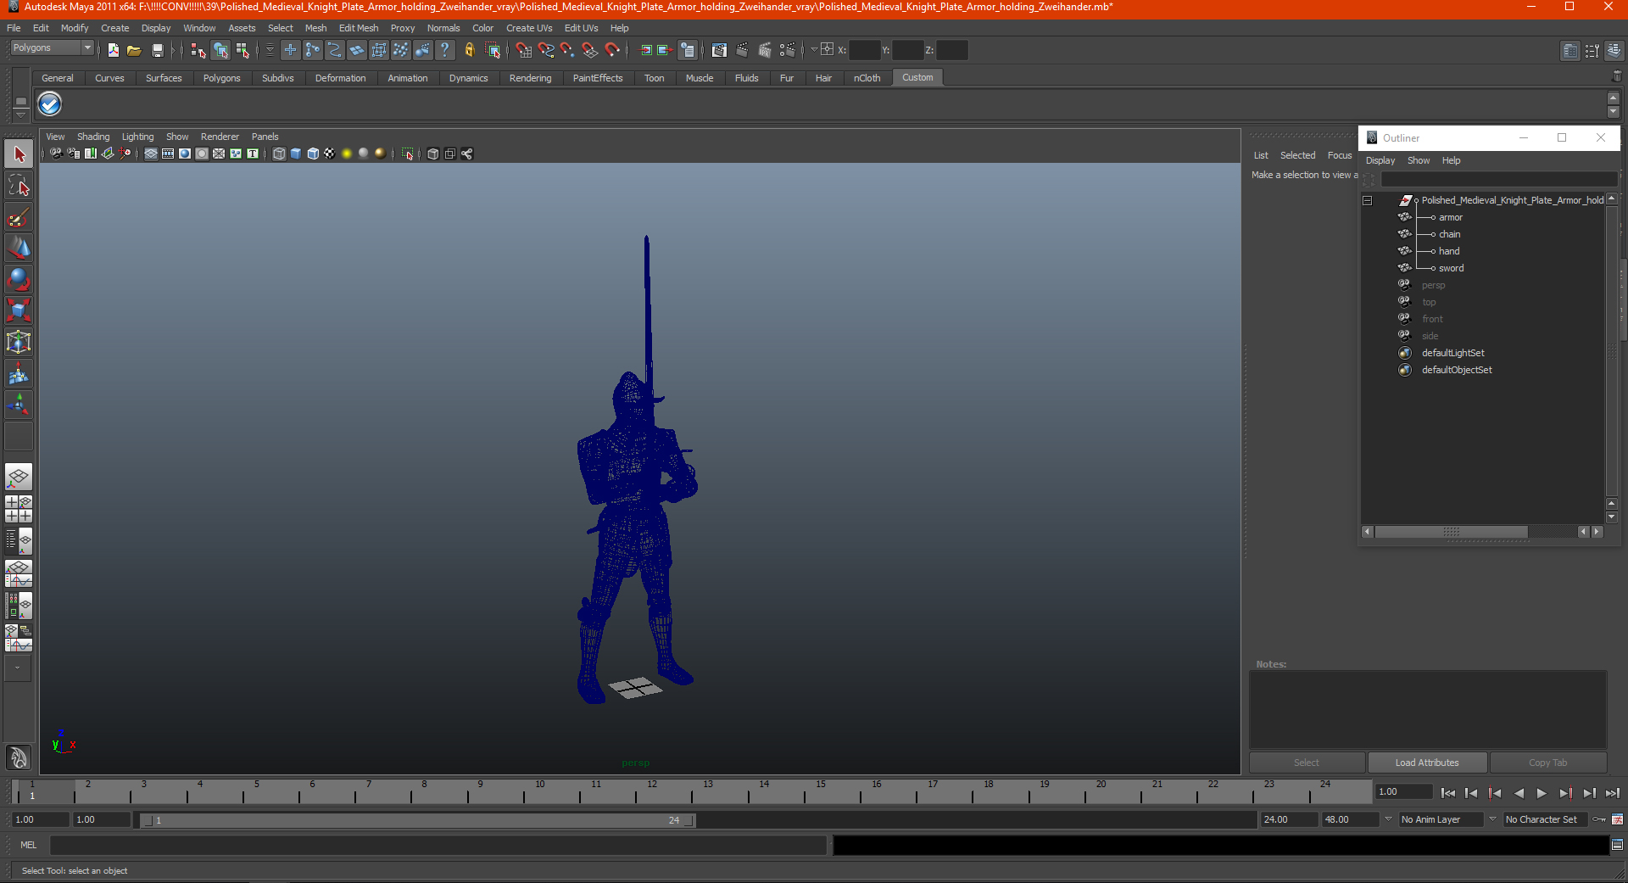Select defaultLightSet in Outliner
This screenshot has width=1628, height=883.
[x=1452, y=353]
